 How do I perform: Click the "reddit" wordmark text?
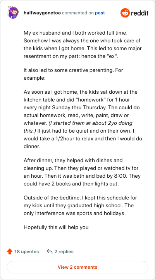(140, 13)
